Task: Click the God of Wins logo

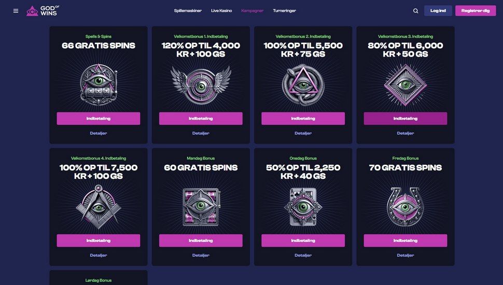Action: (x=41, y=11)
